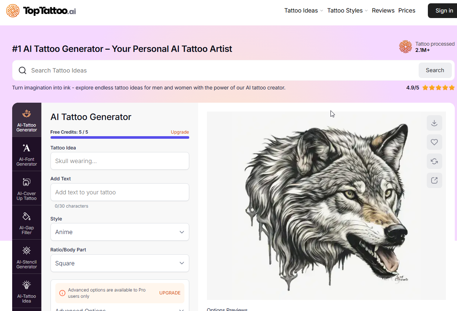Image resolution: width=457 pixels, height=311 pixels.
Task: Click the free credits progress bar
Action: tap(120, 138)
